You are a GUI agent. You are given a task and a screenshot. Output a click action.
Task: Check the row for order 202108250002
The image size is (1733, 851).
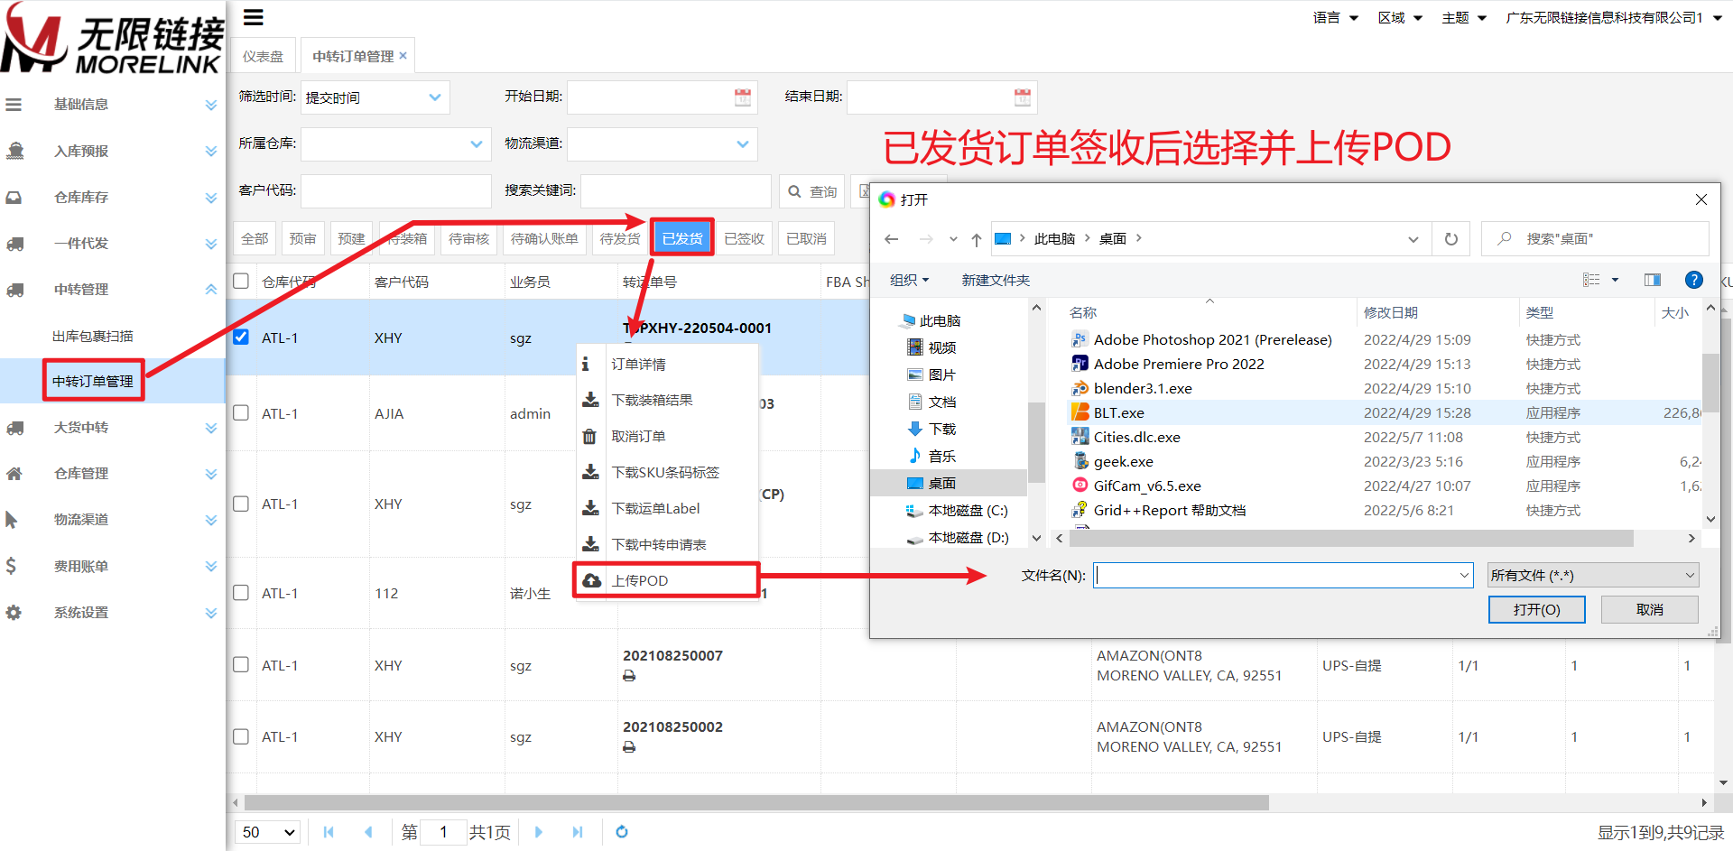tap(241, 735)
